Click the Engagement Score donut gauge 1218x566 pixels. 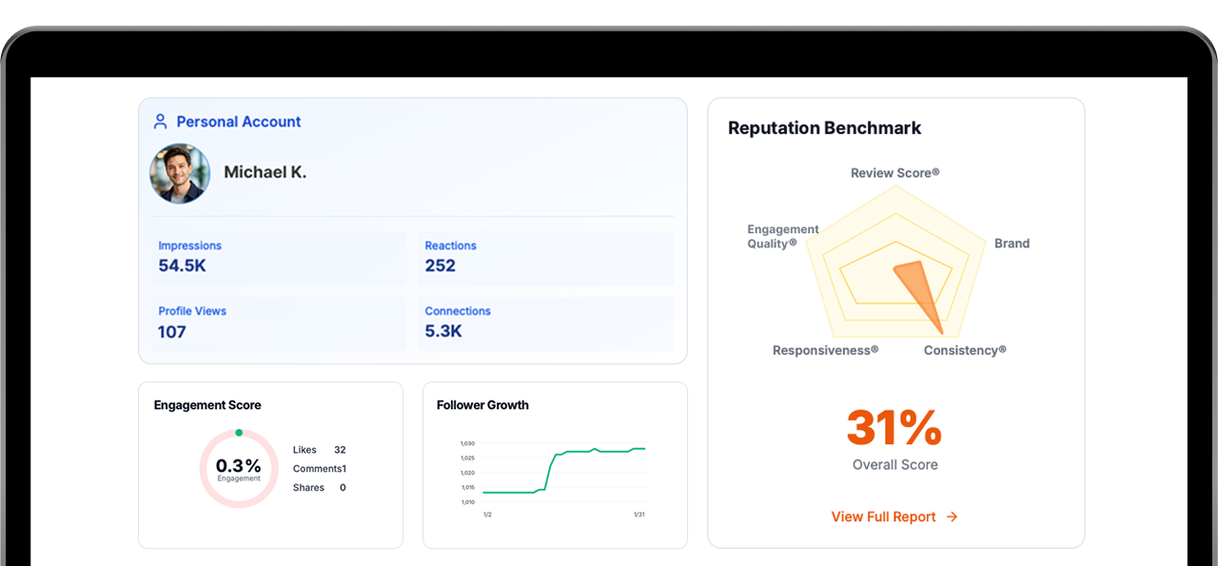[x=239, y=467]
